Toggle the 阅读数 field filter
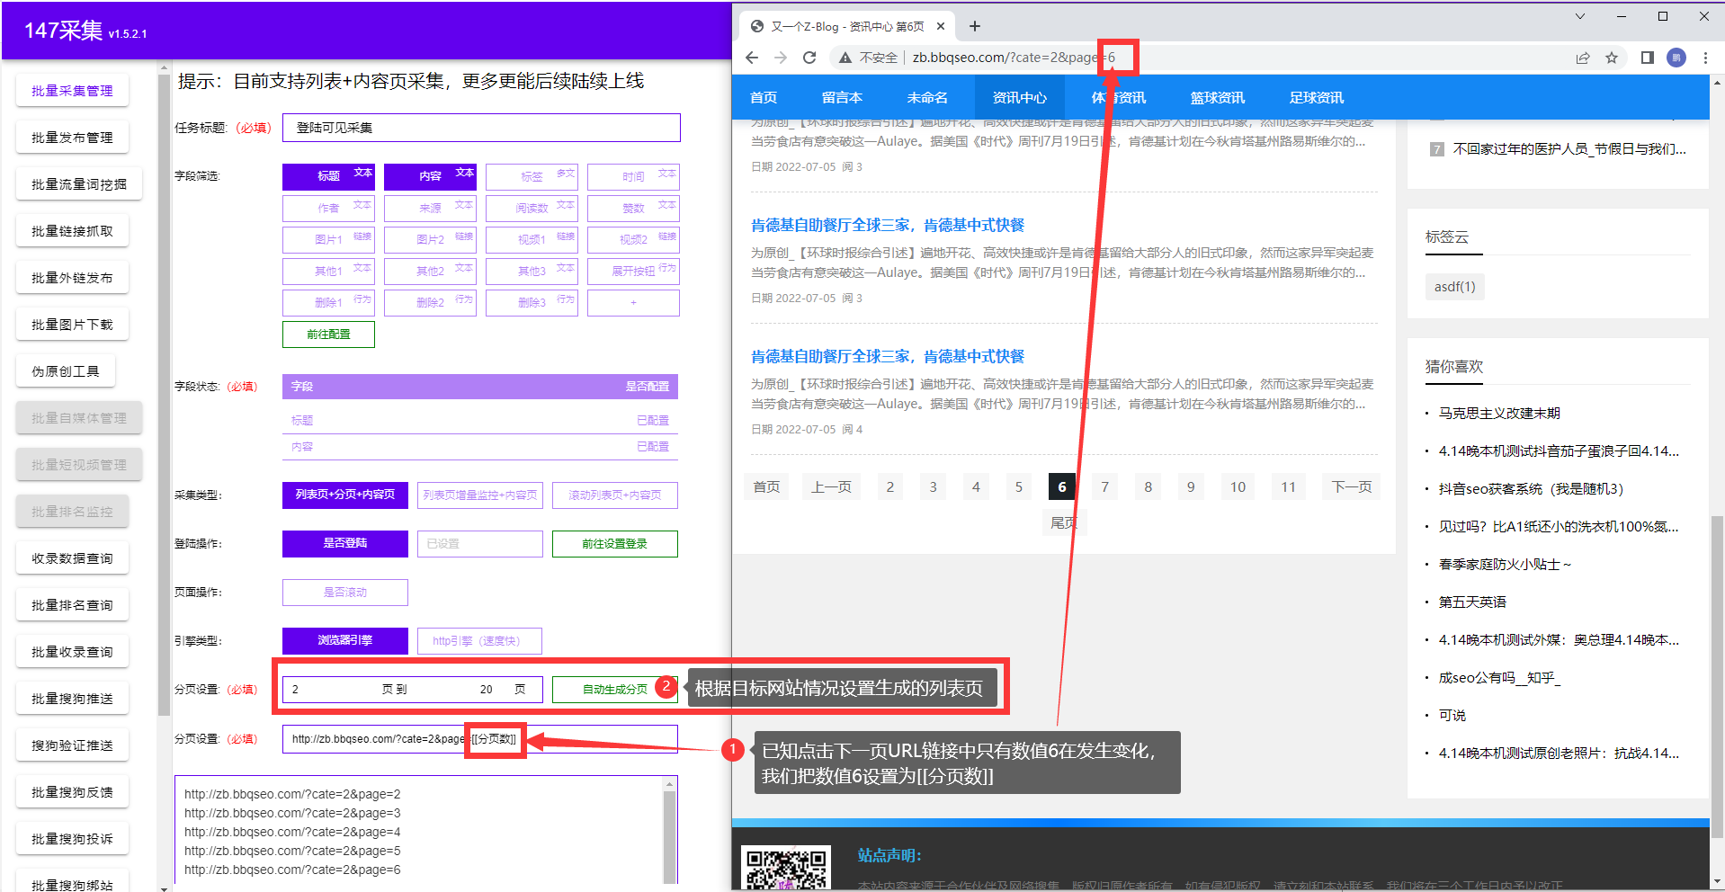 click(532, 208)
